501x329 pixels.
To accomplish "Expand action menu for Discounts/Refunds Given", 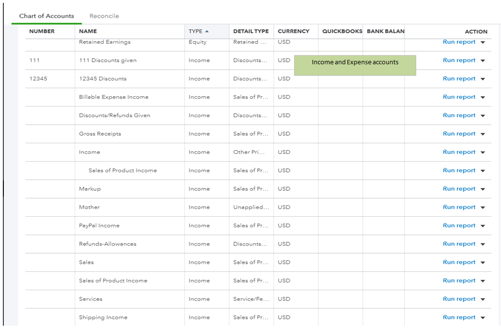I will pos(483,115).
